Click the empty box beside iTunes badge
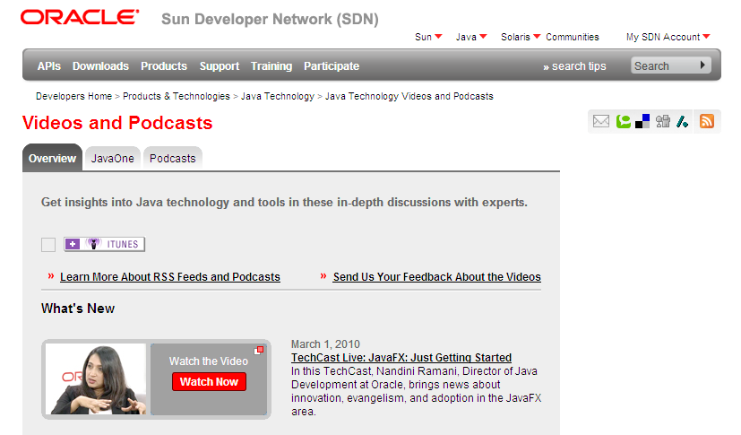 [x=48, y=245]
